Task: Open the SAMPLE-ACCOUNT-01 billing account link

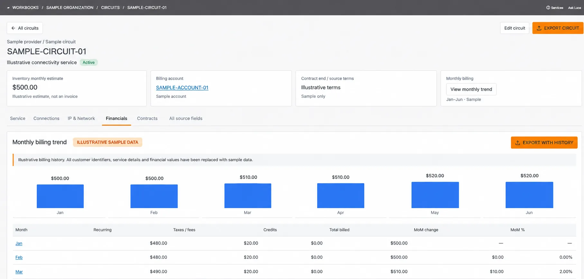Action: pos(182,88)
